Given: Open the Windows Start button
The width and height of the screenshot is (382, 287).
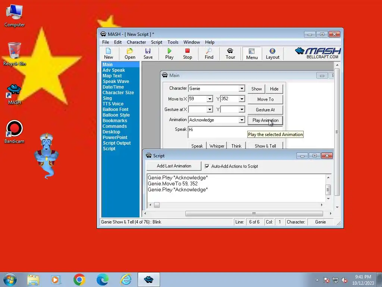Looking at the screenshot, I should pyautogui.click(x=10, y=280).
